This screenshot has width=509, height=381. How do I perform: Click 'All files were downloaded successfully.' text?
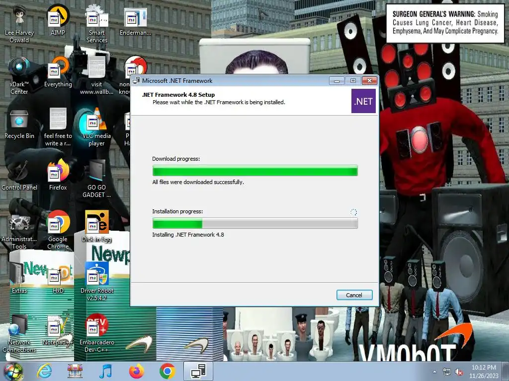pyautogui.click(x=198, y=182)
